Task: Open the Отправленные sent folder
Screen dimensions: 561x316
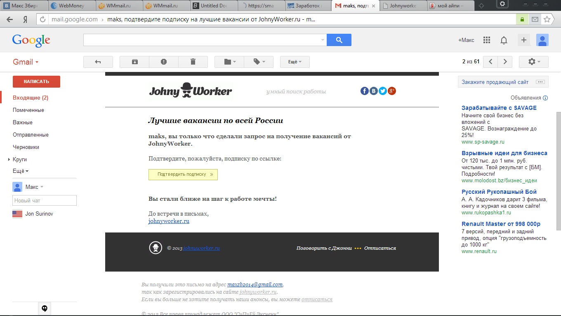Action: tap(31, 135)
